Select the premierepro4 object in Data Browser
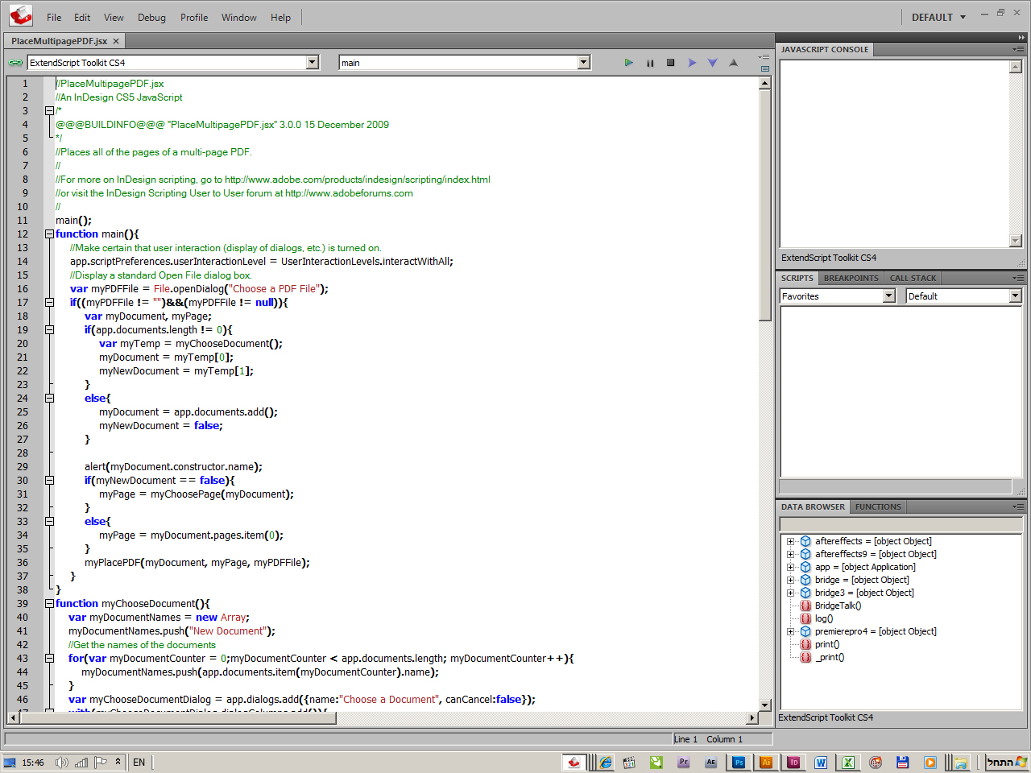Image resolution: width=1031 pixels, height=773 pixels. pos(875,632)
